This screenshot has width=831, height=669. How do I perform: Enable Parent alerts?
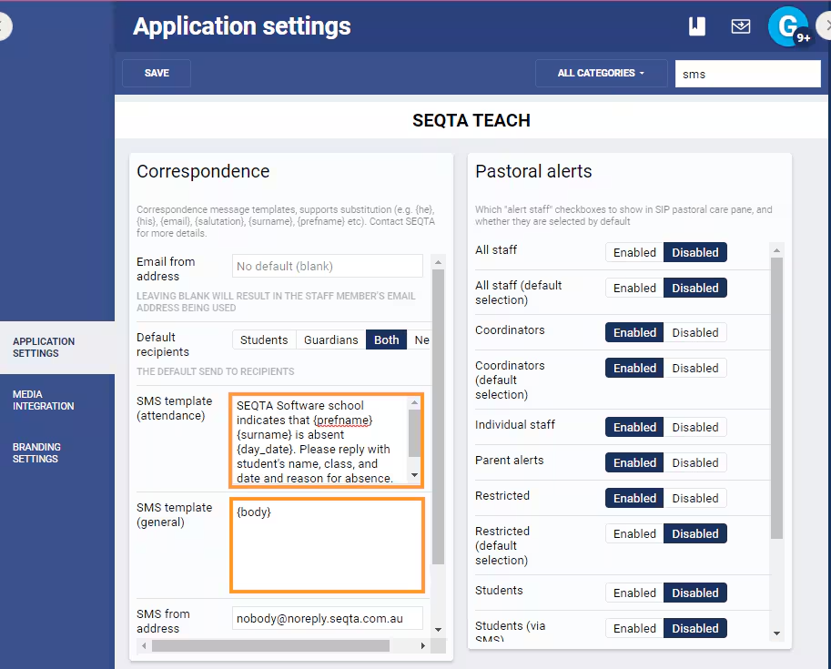(x=634, y=462)
